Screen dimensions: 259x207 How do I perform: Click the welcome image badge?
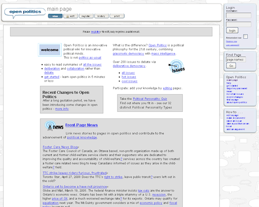click(50, 50)
